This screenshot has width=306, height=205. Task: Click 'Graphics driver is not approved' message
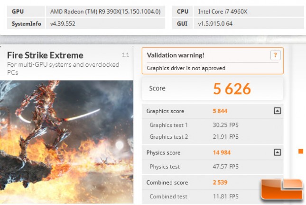(x=186, y=68)
